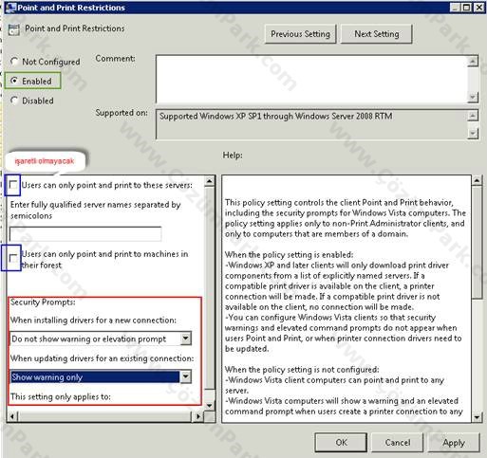Click the options pane scroll left arrow

point(12,416)
